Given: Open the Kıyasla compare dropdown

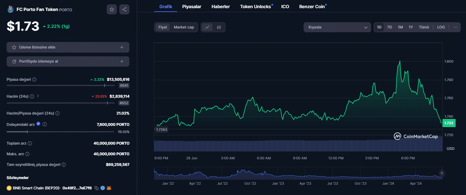Looking at the screenshot, I should coord(337,27).
